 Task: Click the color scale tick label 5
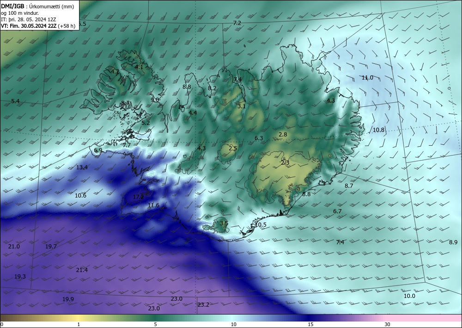(155, 324)
